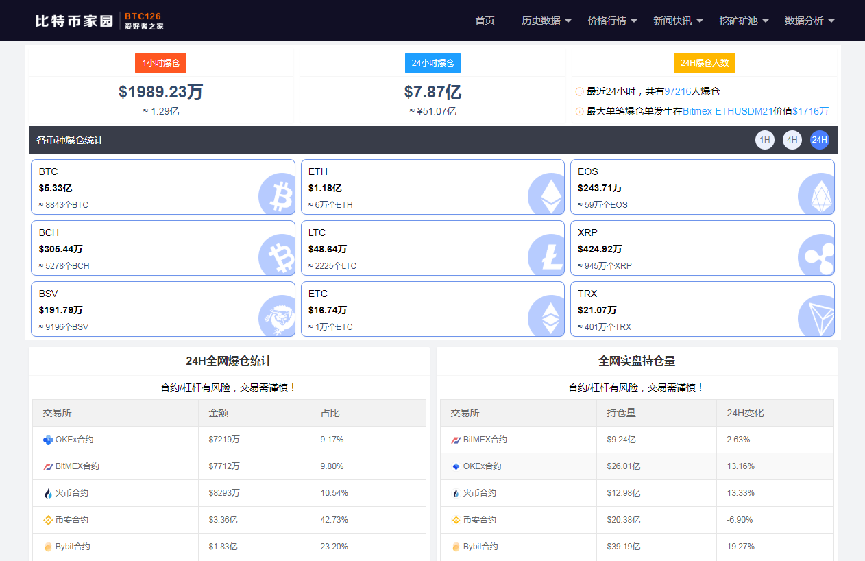The width and height of the screenshot is (865, 561).
Task: Click the TRX Tron logo icon
Action: coord(816,317)
